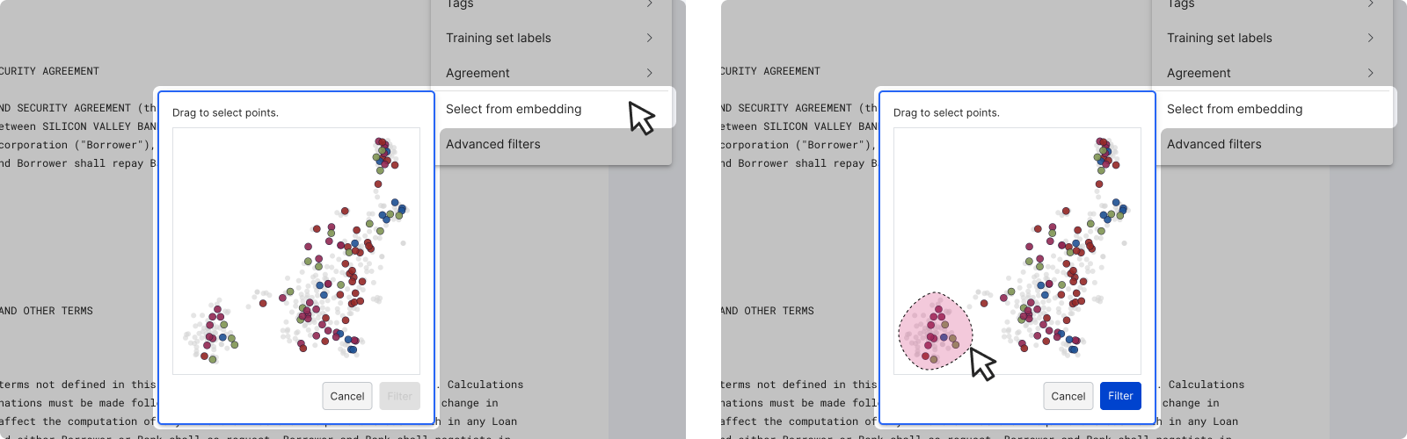1407x439 pixels.
Task: Open Training set labels submenu in left panel
Action: pyautogui.click(x=551, y=38)
